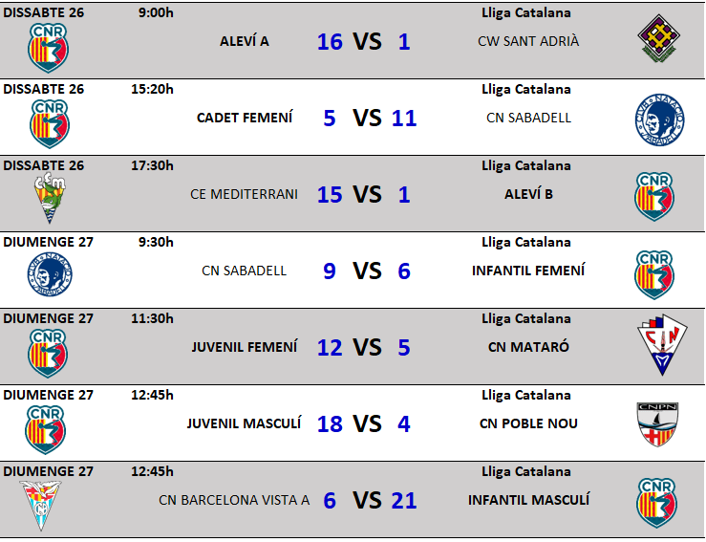Click the 11:30h match time
Viewport: 706px width, 542px height.
[x=152, y=318]
